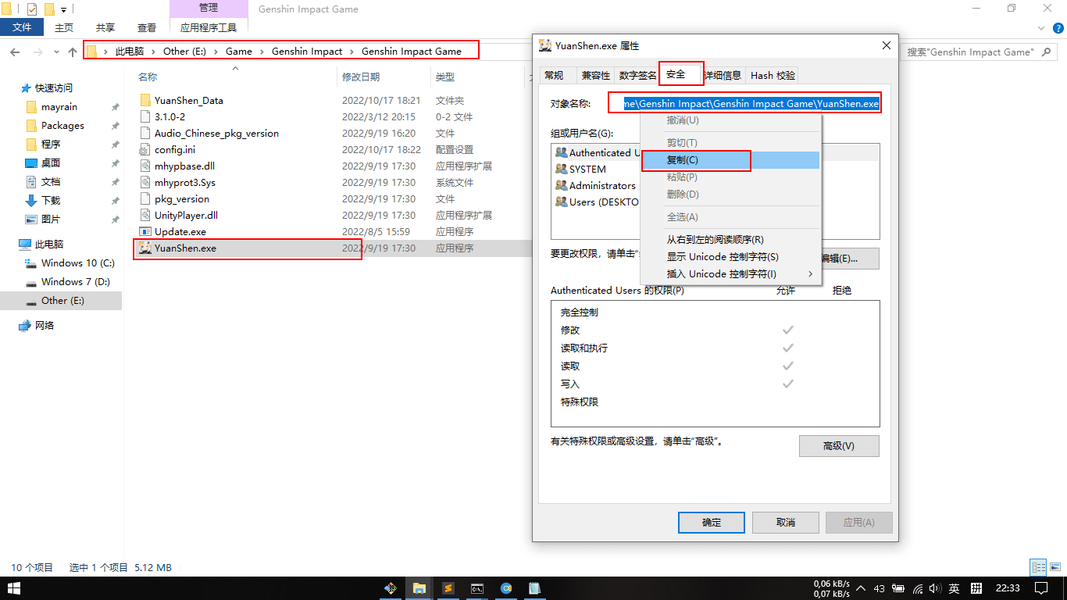
Task: Switch to large icons view
Action: (1055, 568)
